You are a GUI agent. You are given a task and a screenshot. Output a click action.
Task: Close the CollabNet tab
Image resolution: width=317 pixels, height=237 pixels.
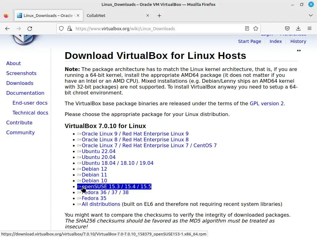pos(148,15)
